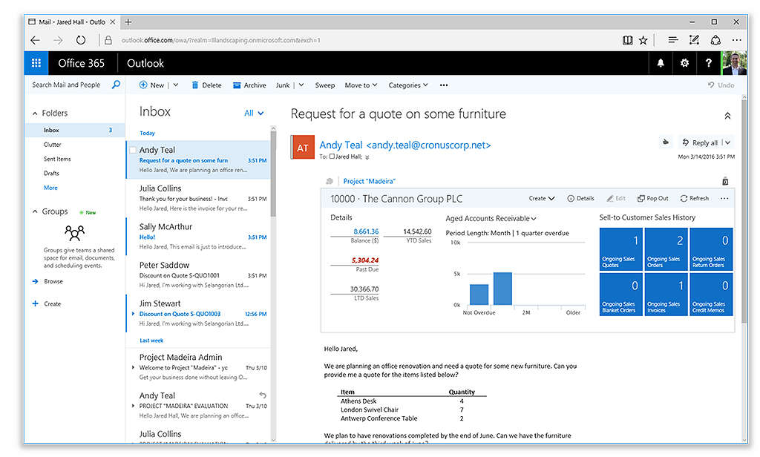Make a web note with the pen icon
Viewport: 760px width, 457px height.
click(694, 40)
